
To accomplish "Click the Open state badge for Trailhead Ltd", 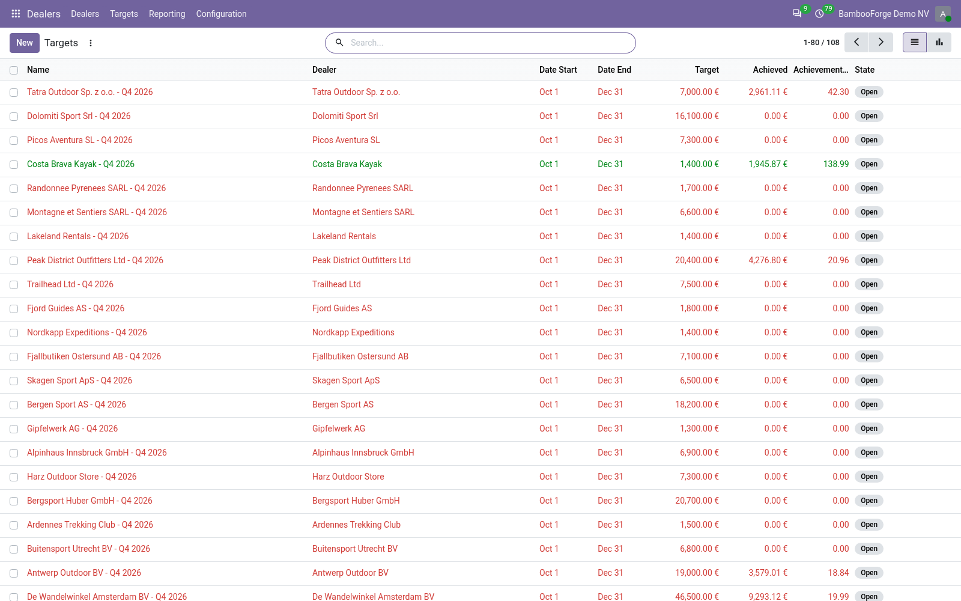I will pyautogui.click(x=869, y=284).
